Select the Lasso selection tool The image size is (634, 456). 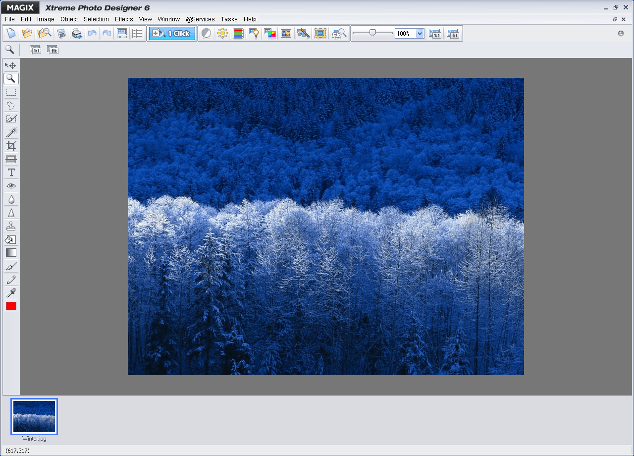tap(11, 105)
